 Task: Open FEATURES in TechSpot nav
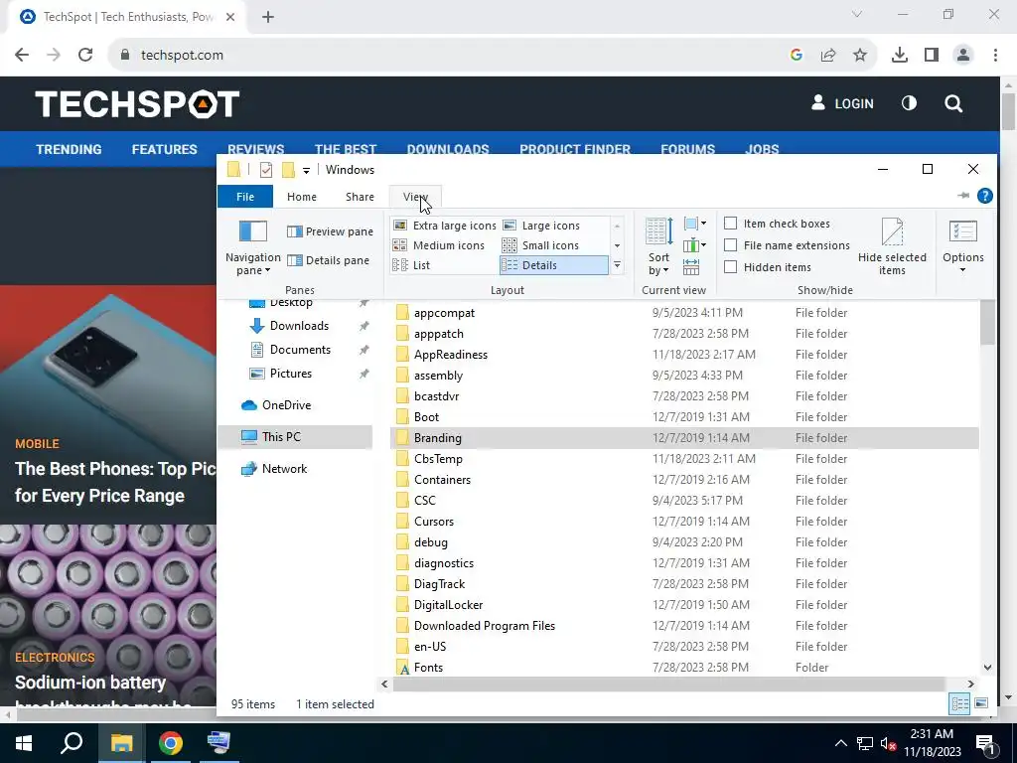(x=164, y=149)
